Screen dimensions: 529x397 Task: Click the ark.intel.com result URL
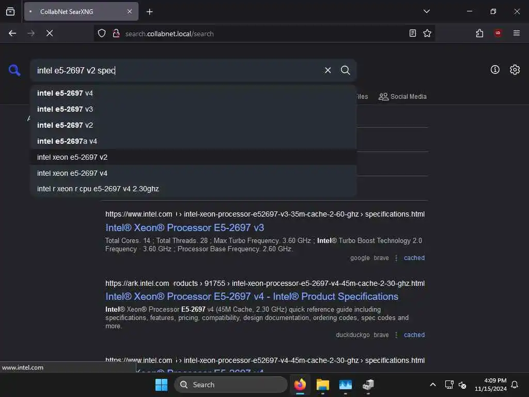265,283
